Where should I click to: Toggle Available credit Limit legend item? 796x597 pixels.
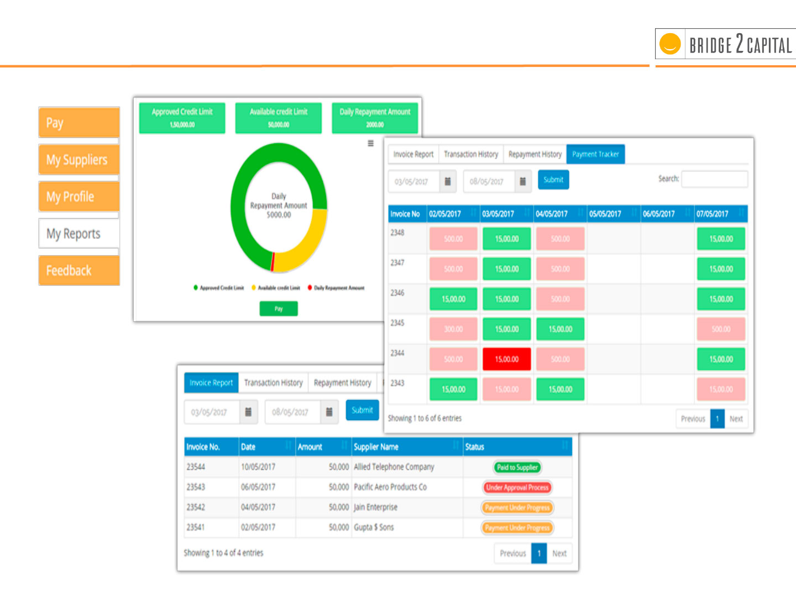276,288
